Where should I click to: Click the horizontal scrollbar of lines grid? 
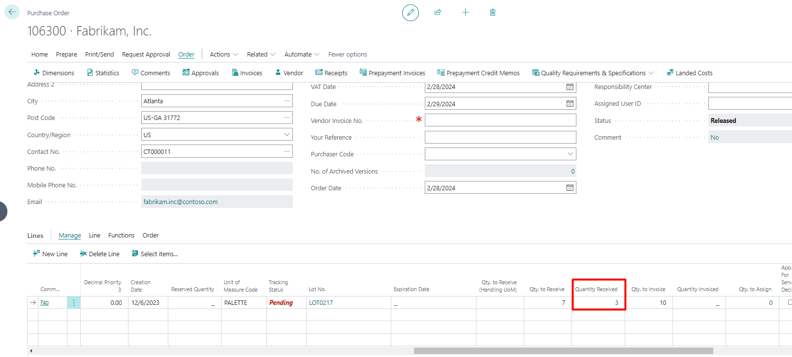click(563, 351)
